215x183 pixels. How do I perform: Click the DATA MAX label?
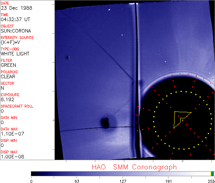[x=9, y=129]
